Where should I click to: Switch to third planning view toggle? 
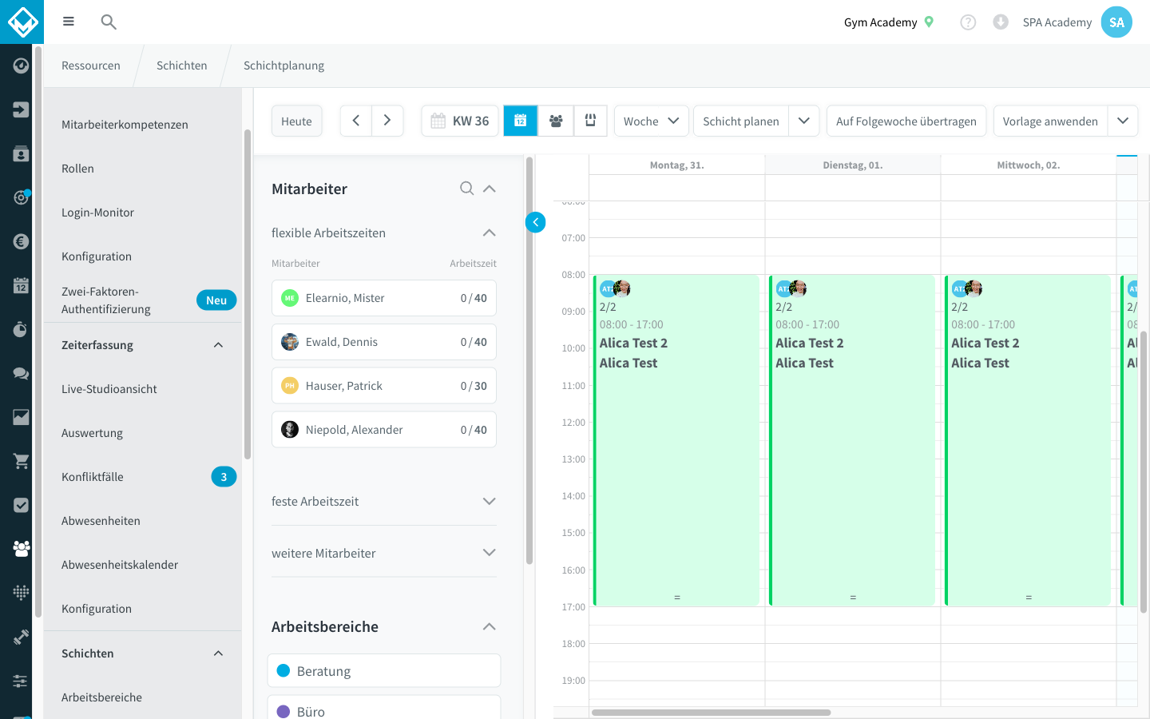point(590,121)
